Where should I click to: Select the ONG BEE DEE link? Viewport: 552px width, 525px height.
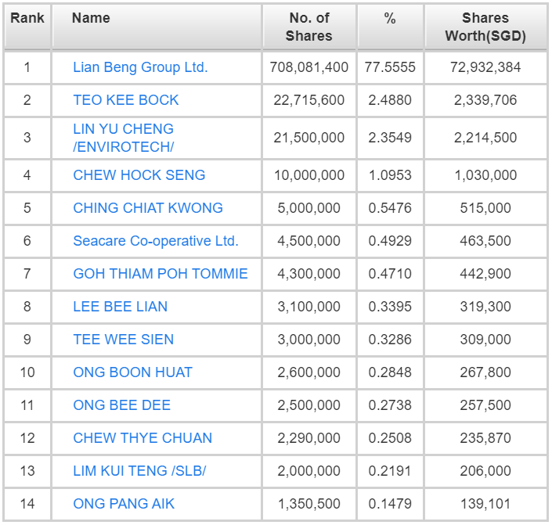[x=121, y=405]
